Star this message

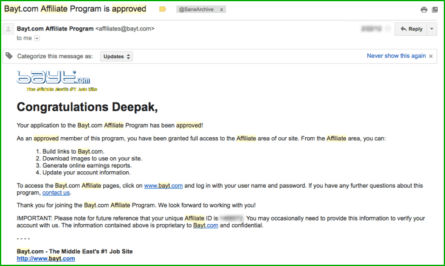coord(388,29)
